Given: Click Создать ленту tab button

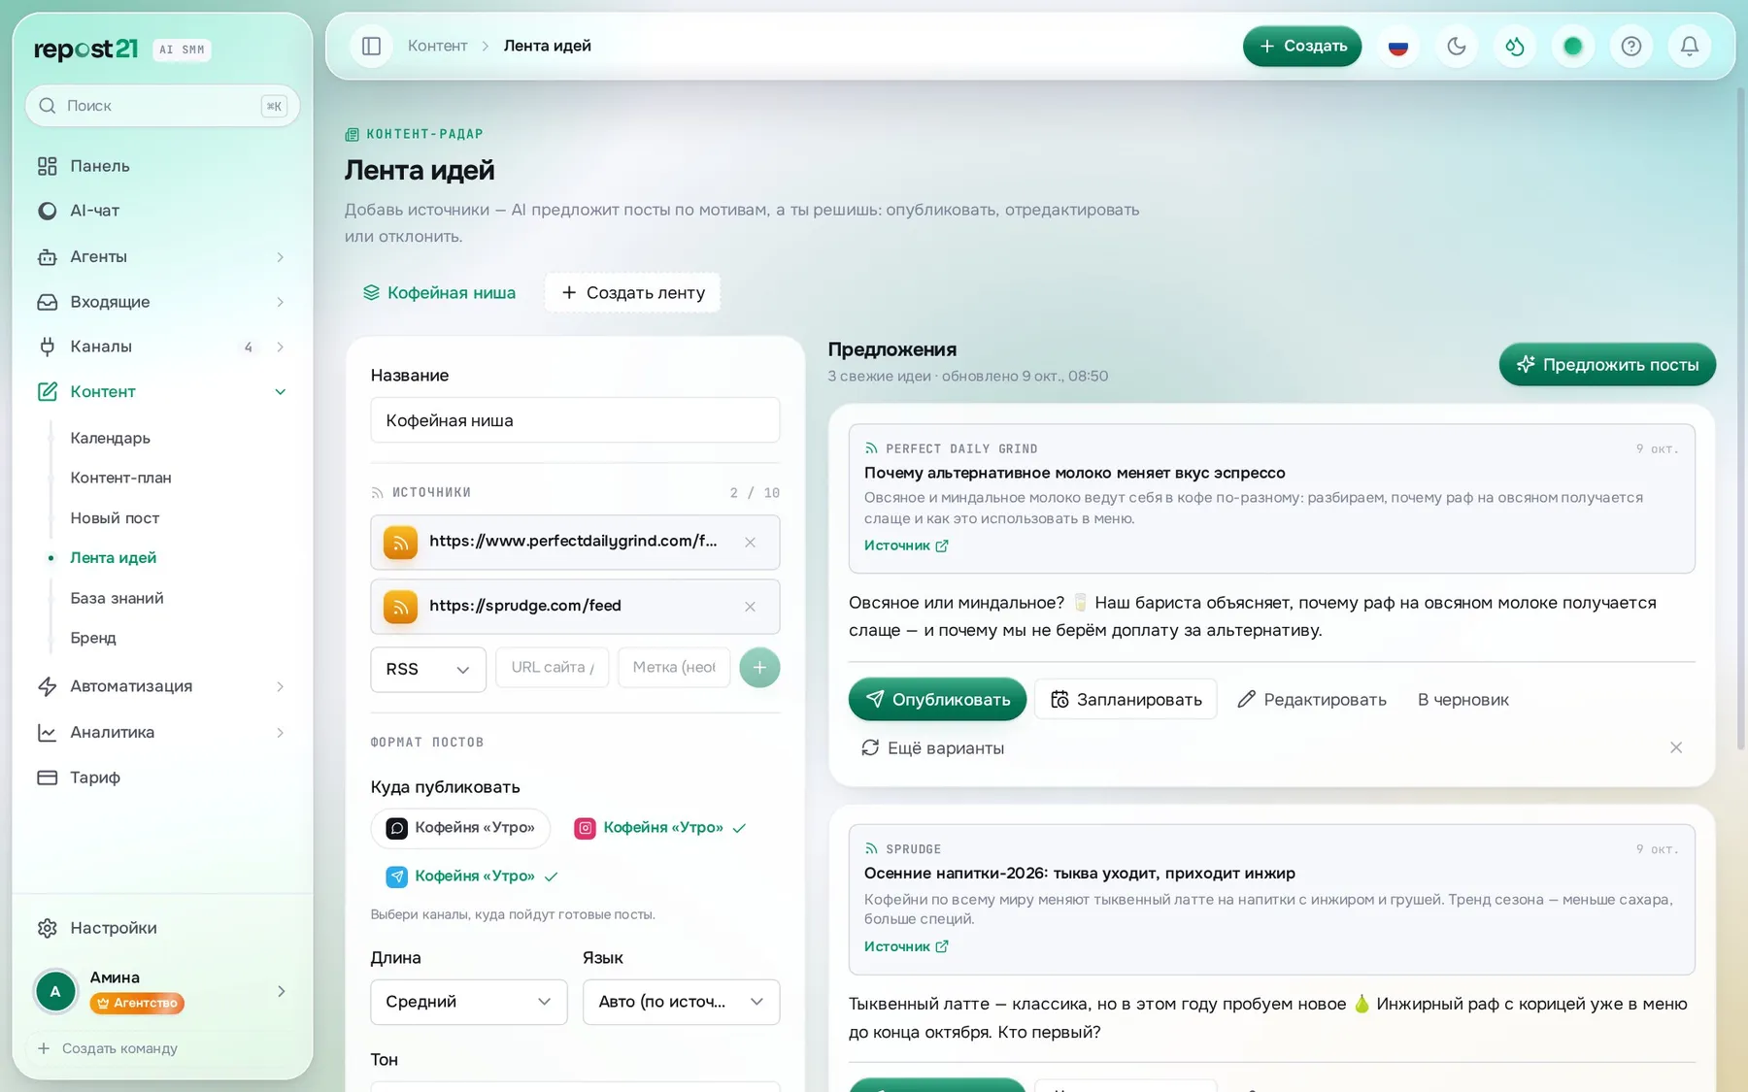Looking at the screenshot, I should 632,293.
